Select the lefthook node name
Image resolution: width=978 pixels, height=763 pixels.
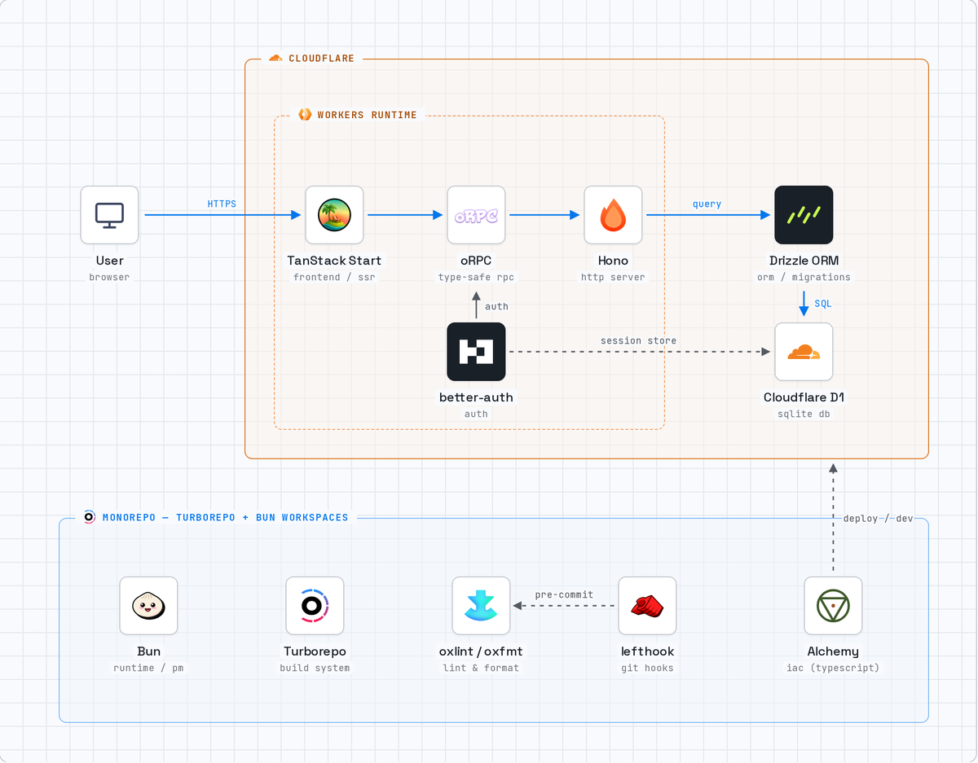coord(647,651)
